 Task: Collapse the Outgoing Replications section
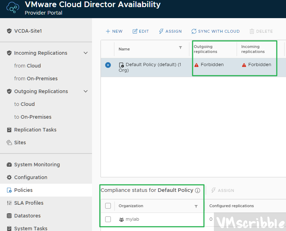[85, 91]
